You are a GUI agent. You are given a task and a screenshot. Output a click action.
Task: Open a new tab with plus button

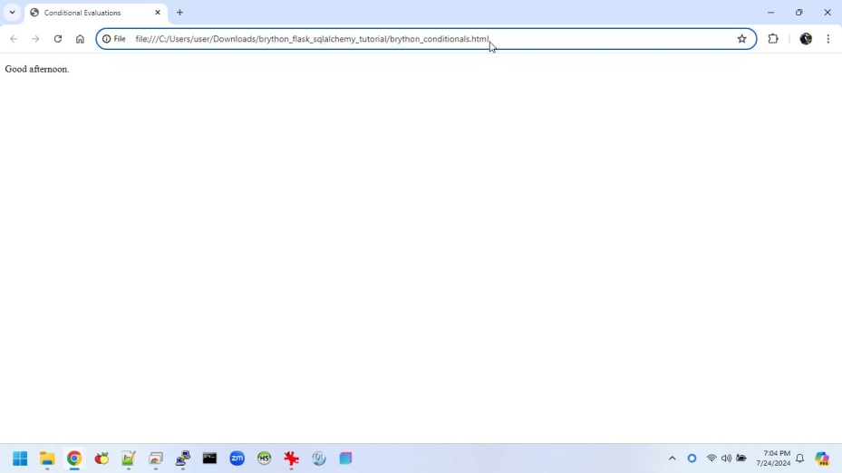tap(179, 13)
